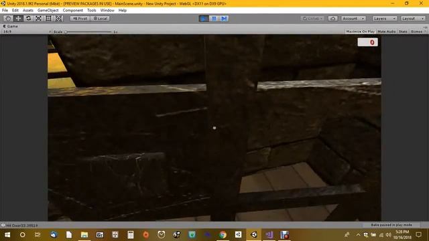The width and height of the screenshot is (429, 241).
Task: Open Action Center notifications
Action: click(x=418, y=235)
